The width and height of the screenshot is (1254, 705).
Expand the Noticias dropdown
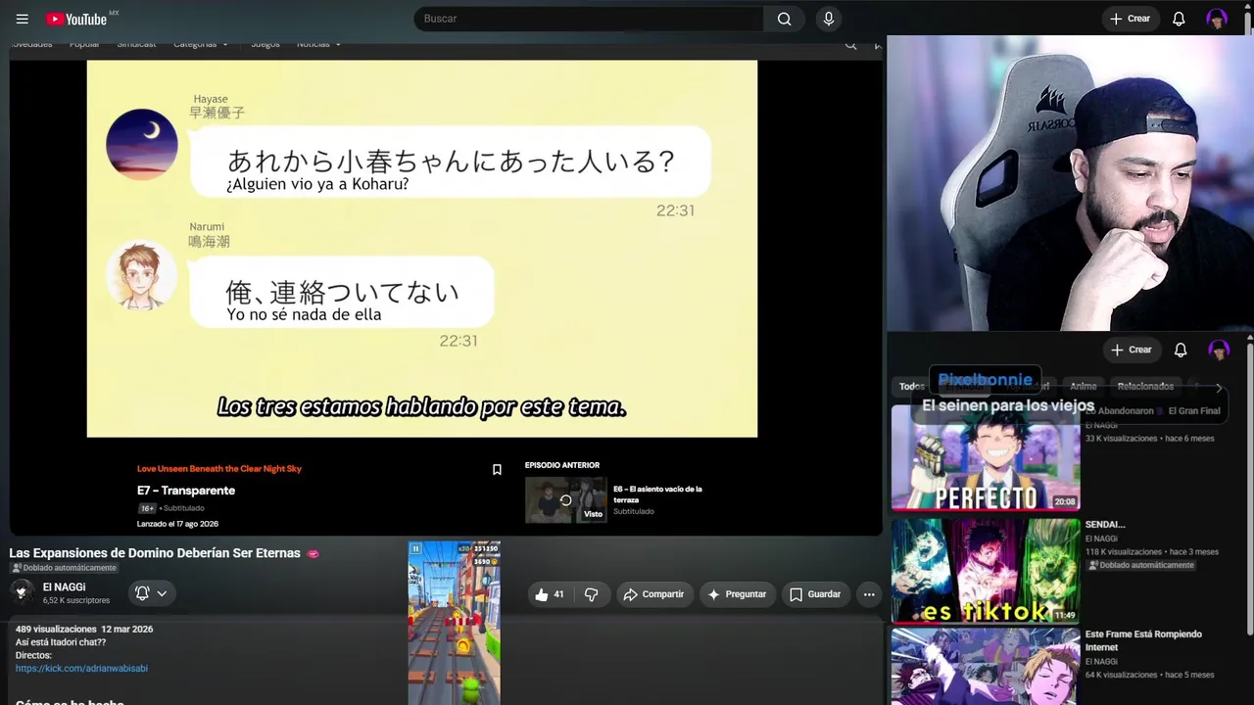coord(319,44)
